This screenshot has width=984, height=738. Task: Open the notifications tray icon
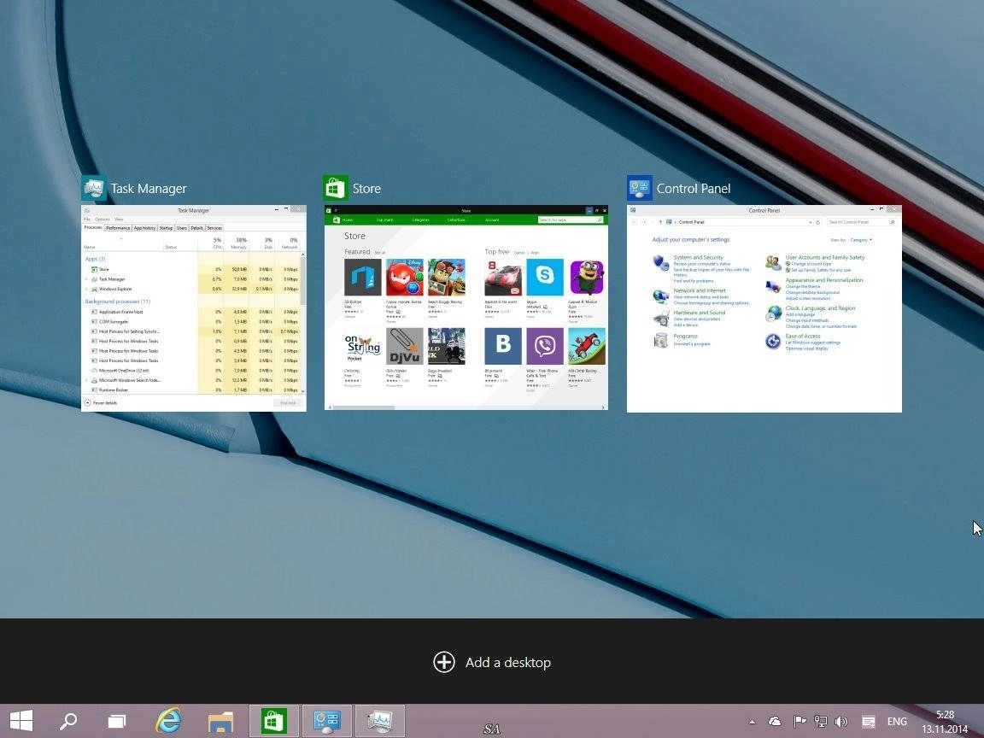869,722
